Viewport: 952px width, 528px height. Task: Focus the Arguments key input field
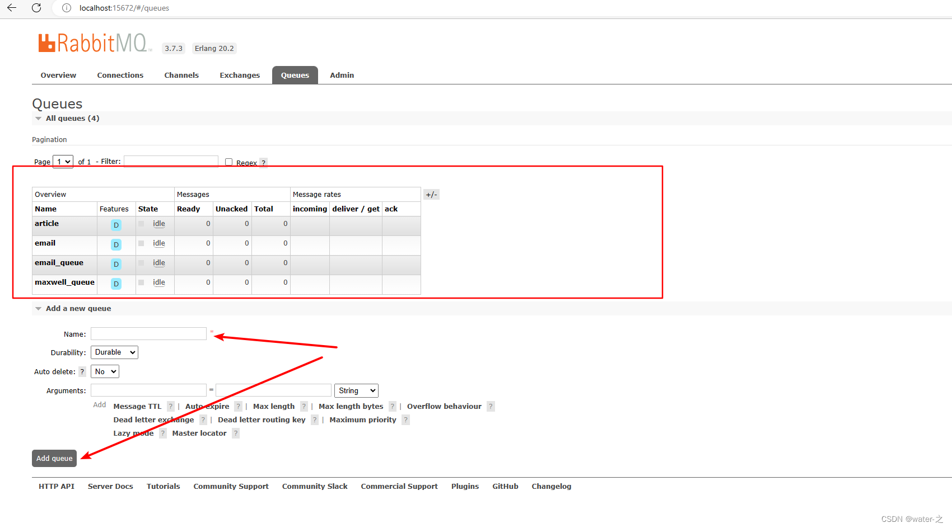148,390
